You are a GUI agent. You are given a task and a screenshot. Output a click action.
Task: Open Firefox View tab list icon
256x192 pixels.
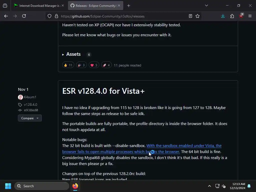pos(5,5)
